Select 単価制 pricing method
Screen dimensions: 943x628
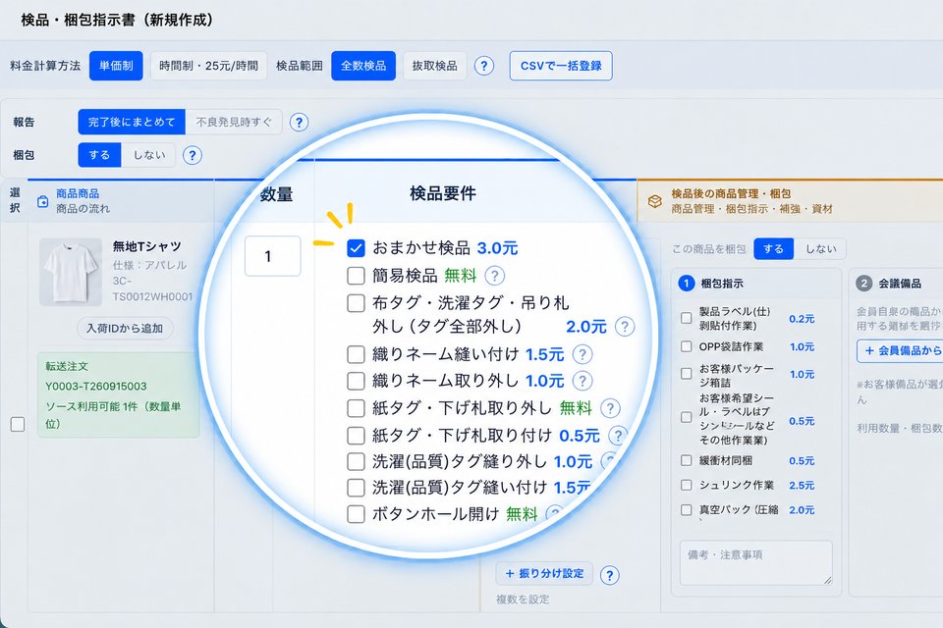[116, 66]
